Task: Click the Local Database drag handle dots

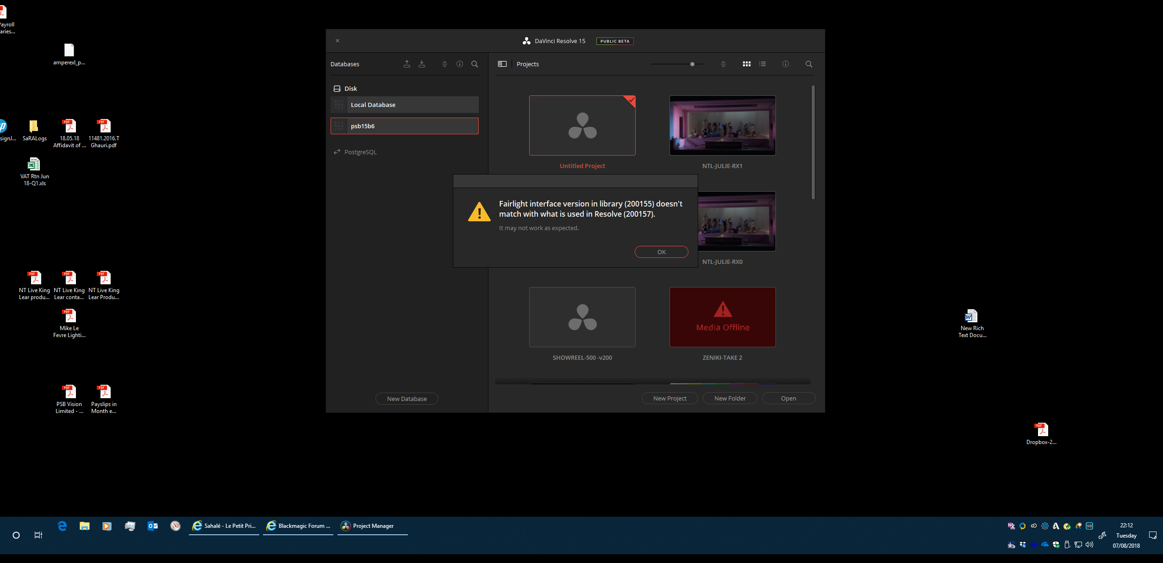Action: pos(339,105)
